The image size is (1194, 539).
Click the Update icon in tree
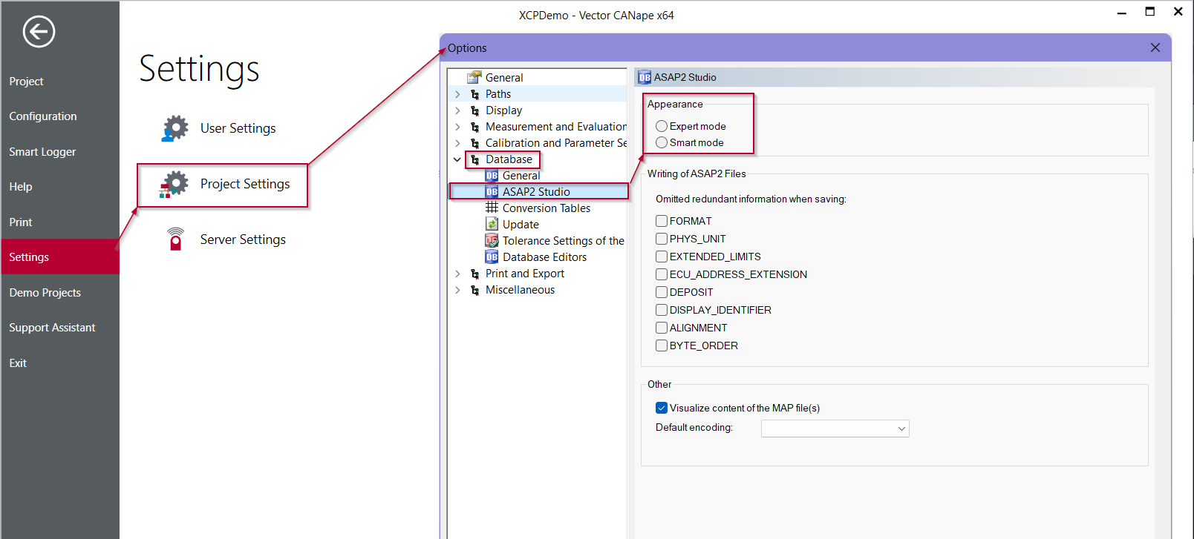coord(492,224)
